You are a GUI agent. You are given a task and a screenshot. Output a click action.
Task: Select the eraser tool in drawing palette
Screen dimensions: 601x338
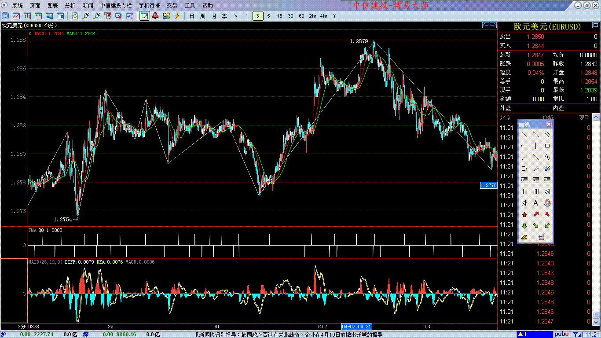pos(524,237)
